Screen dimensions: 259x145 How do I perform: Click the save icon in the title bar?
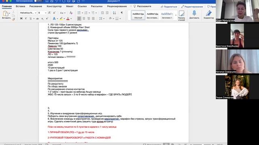click(52, 1)
